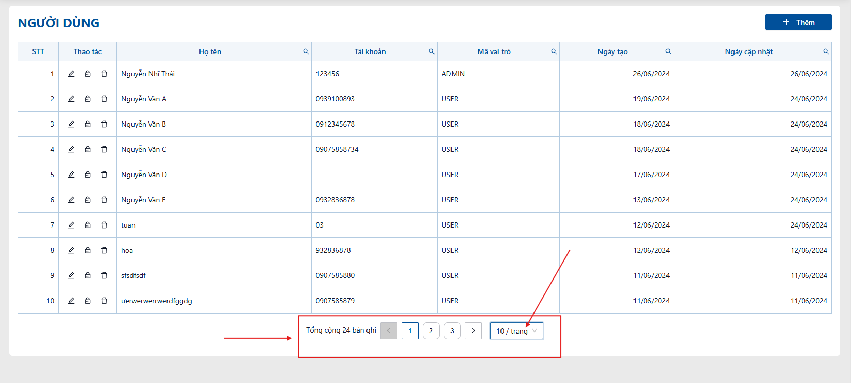Click lock icon for Nguyễn Văn B
This screenshot has width=851, height=383.
pos(88,124)
